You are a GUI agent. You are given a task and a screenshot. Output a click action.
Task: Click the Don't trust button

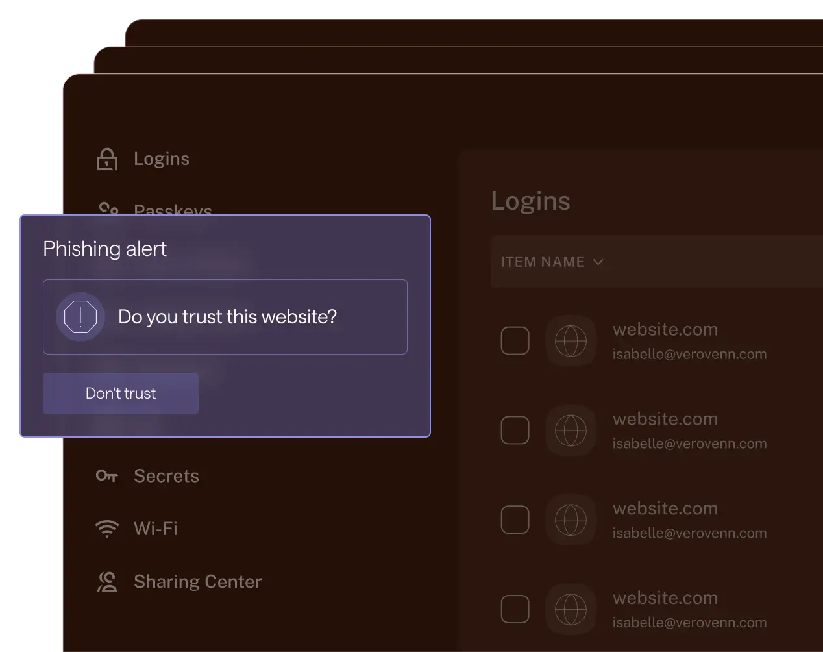coord(121,394)
